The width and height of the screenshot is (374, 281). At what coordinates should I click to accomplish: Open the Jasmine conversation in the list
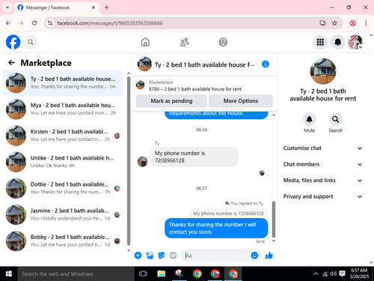coord(63,214)
